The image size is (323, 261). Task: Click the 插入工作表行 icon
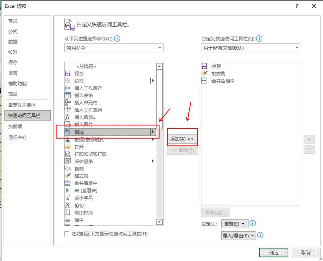(x=67, y=88)
